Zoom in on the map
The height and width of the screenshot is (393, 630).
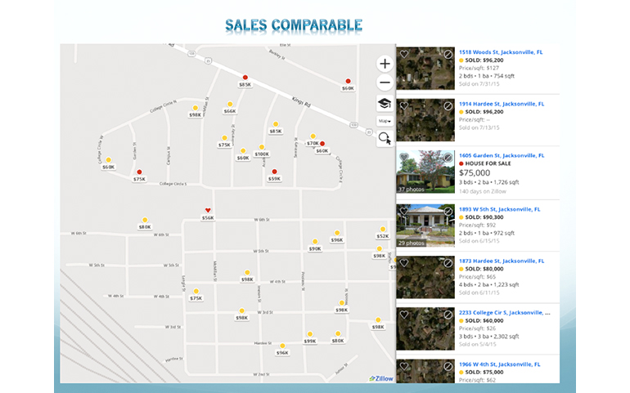(385, 64)
